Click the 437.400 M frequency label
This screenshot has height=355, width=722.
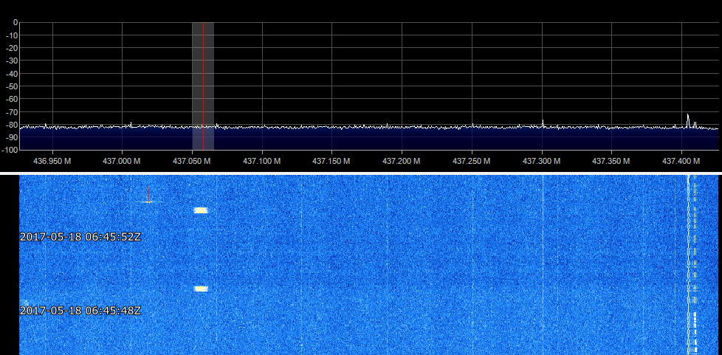point(681,161)
